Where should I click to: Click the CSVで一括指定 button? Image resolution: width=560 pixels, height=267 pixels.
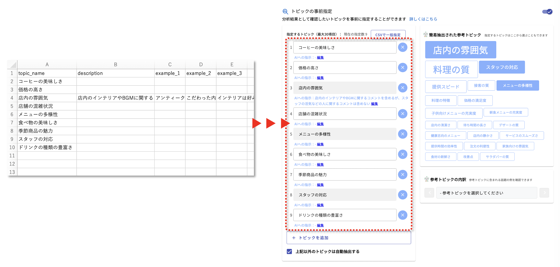(x=388, y=35)
